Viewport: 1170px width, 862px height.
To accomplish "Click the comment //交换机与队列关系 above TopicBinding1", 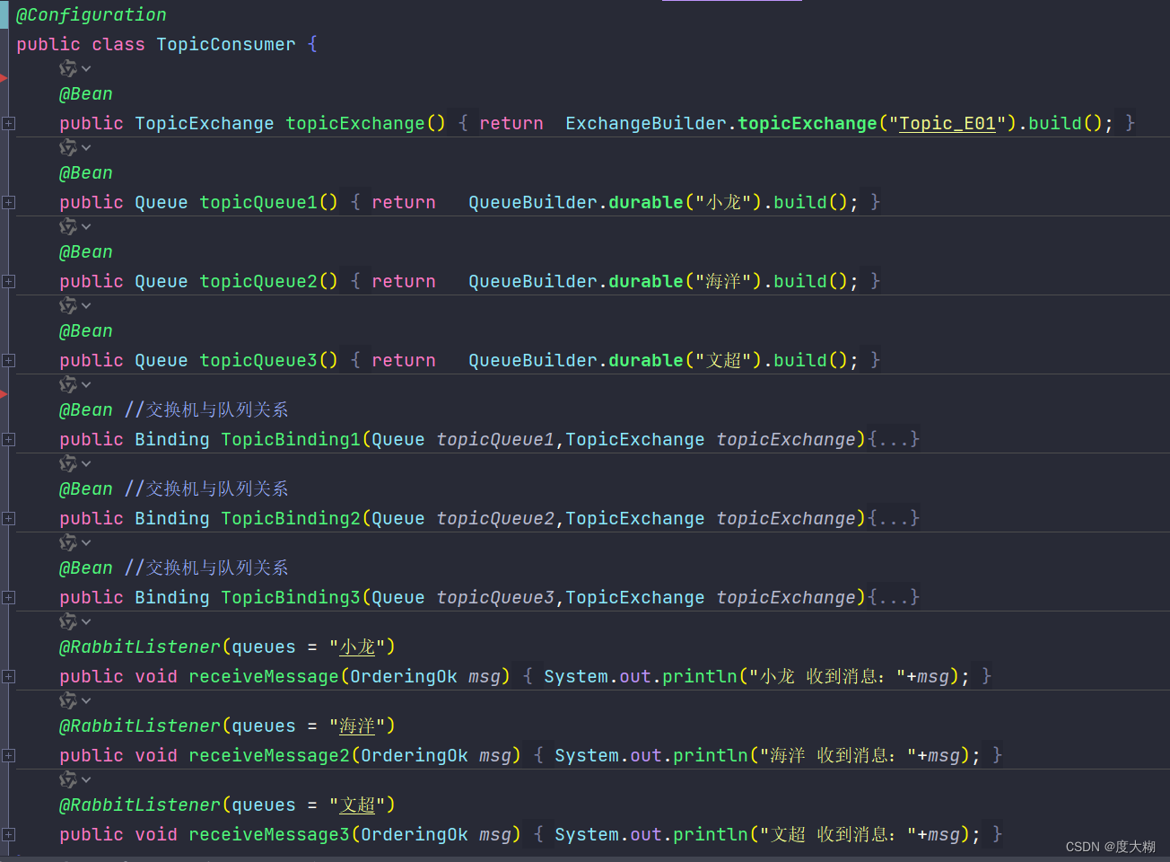I will pyautogui.click(x=206, y=409).
